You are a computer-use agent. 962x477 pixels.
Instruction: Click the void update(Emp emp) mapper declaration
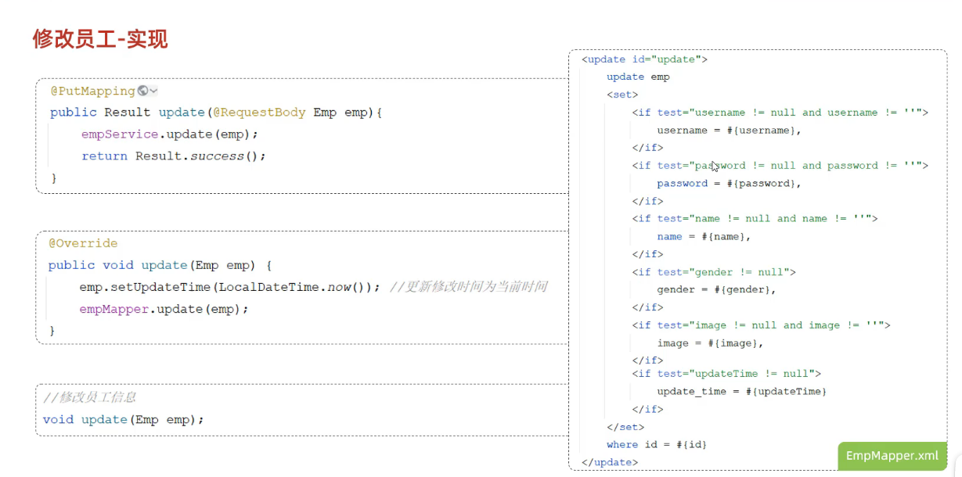[123, 420]
